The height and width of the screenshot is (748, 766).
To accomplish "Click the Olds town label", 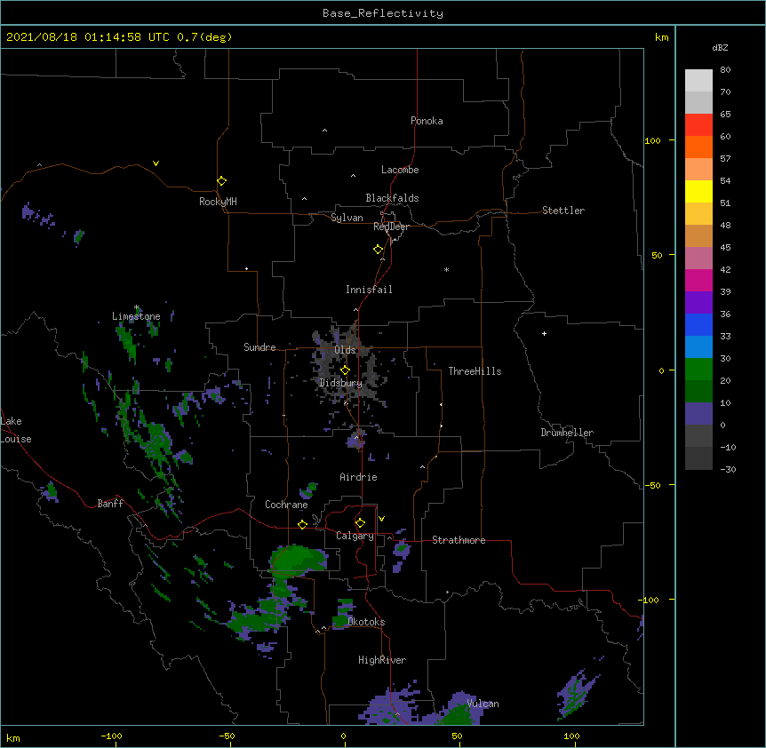I will click(x=345, y=350).
